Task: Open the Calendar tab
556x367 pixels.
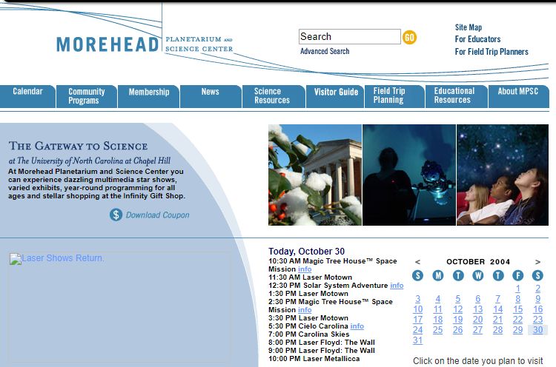Action: (x=27, y=96)
